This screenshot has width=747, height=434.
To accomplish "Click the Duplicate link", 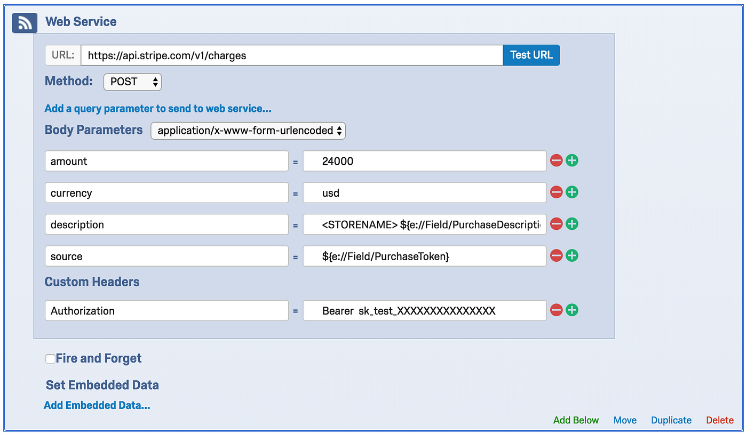I will point(671,420).
